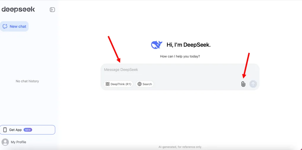Open the Get App option
The height and width of the screenshot is (150, 302).
click(x=27, y=130)
